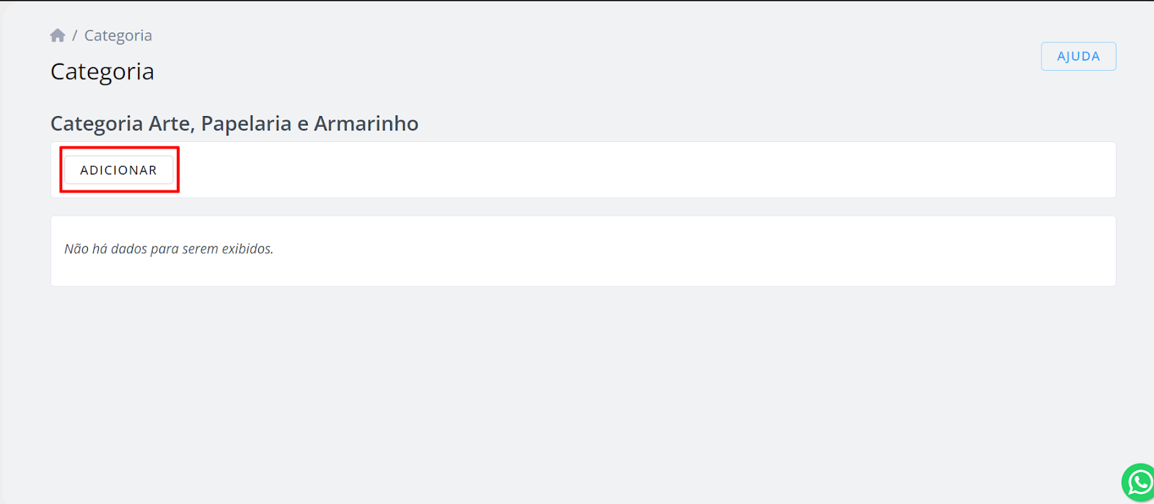Click the Categoria page title

click(102, 71)
